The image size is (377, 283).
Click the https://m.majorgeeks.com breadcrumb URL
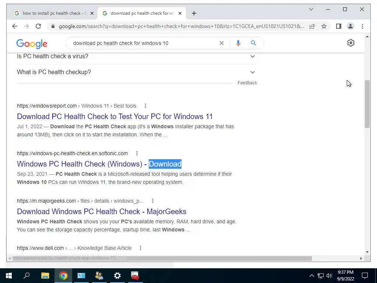pyautogui.click(x=46, y=201)
